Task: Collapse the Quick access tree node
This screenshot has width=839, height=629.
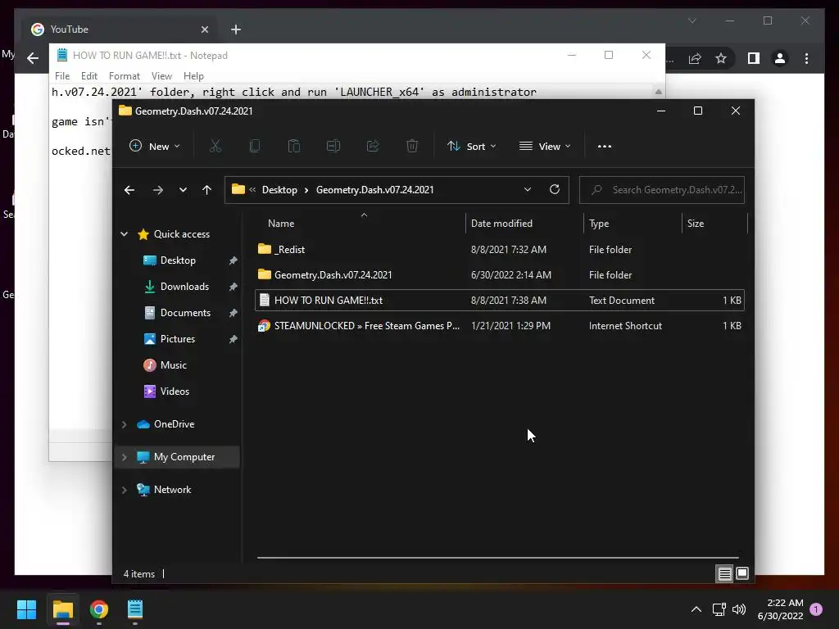Action: 125,233
